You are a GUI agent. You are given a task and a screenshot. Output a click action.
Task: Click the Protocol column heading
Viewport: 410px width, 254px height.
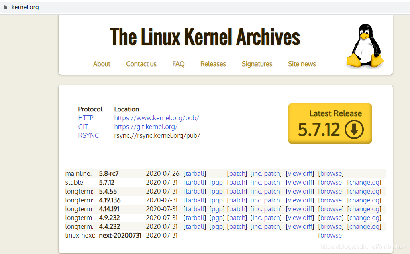click(x=90, y=109)
